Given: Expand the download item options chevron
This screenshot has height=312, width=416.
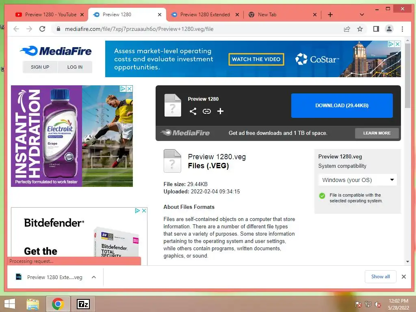Looking at the screenshot, I should pos(94,277).
